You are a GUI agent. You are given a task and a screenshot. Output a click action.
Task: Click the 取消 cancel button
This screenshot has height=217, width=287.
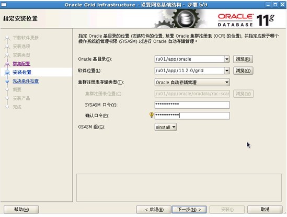click(265, 209)
